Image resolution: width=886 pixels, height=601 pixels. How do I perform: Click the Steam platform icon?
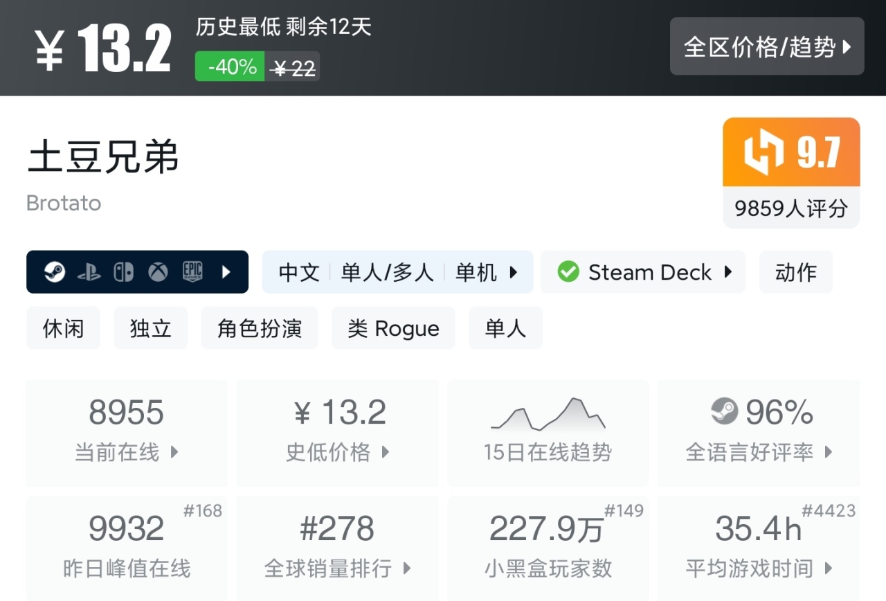point(55,272)
